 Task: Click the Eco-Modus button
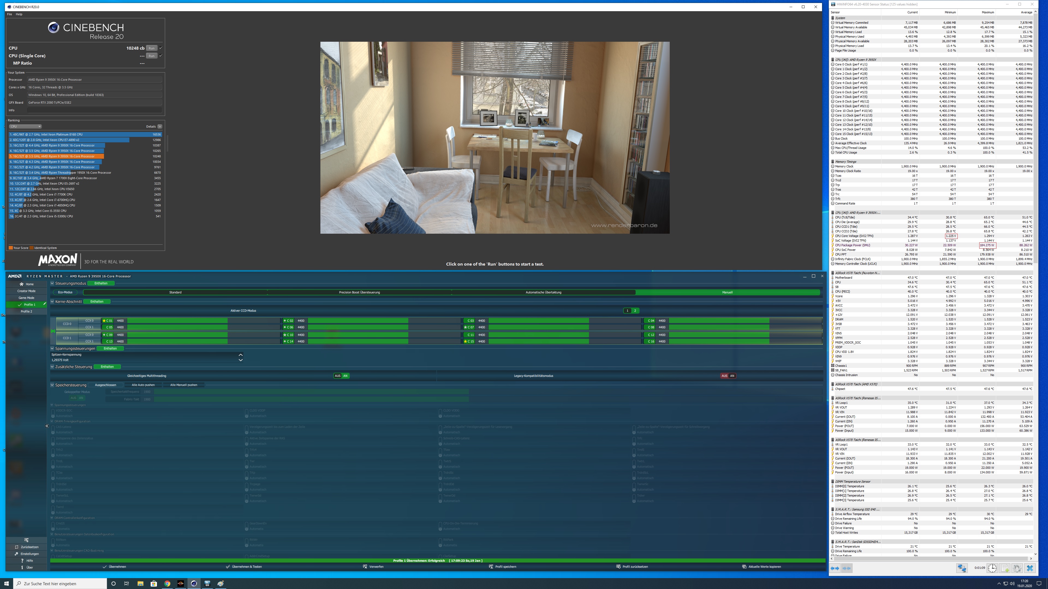click(65, 292)
